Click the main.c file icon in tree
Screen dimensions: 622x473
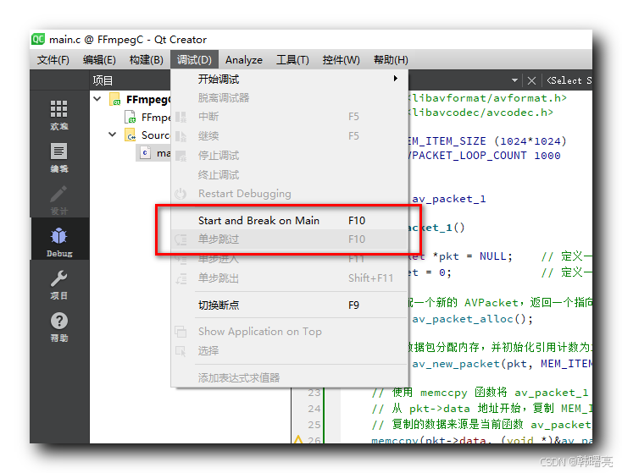(146, 153)
